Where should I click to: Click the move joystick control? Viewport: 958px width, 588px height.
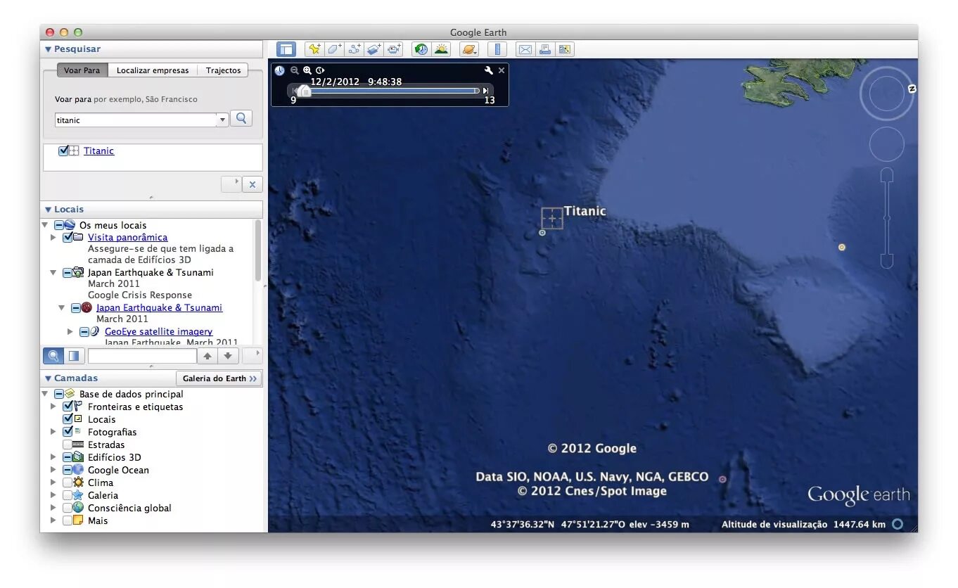(x=886, y=144)
